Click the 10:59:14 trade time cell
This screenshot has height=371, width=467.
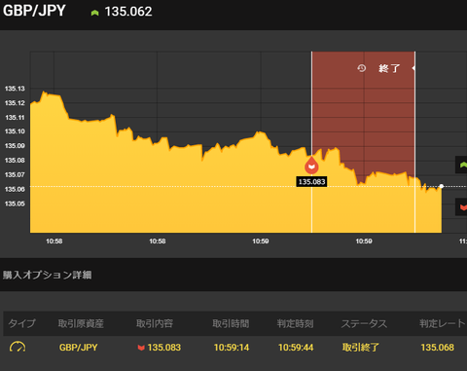tap(232, 348)
